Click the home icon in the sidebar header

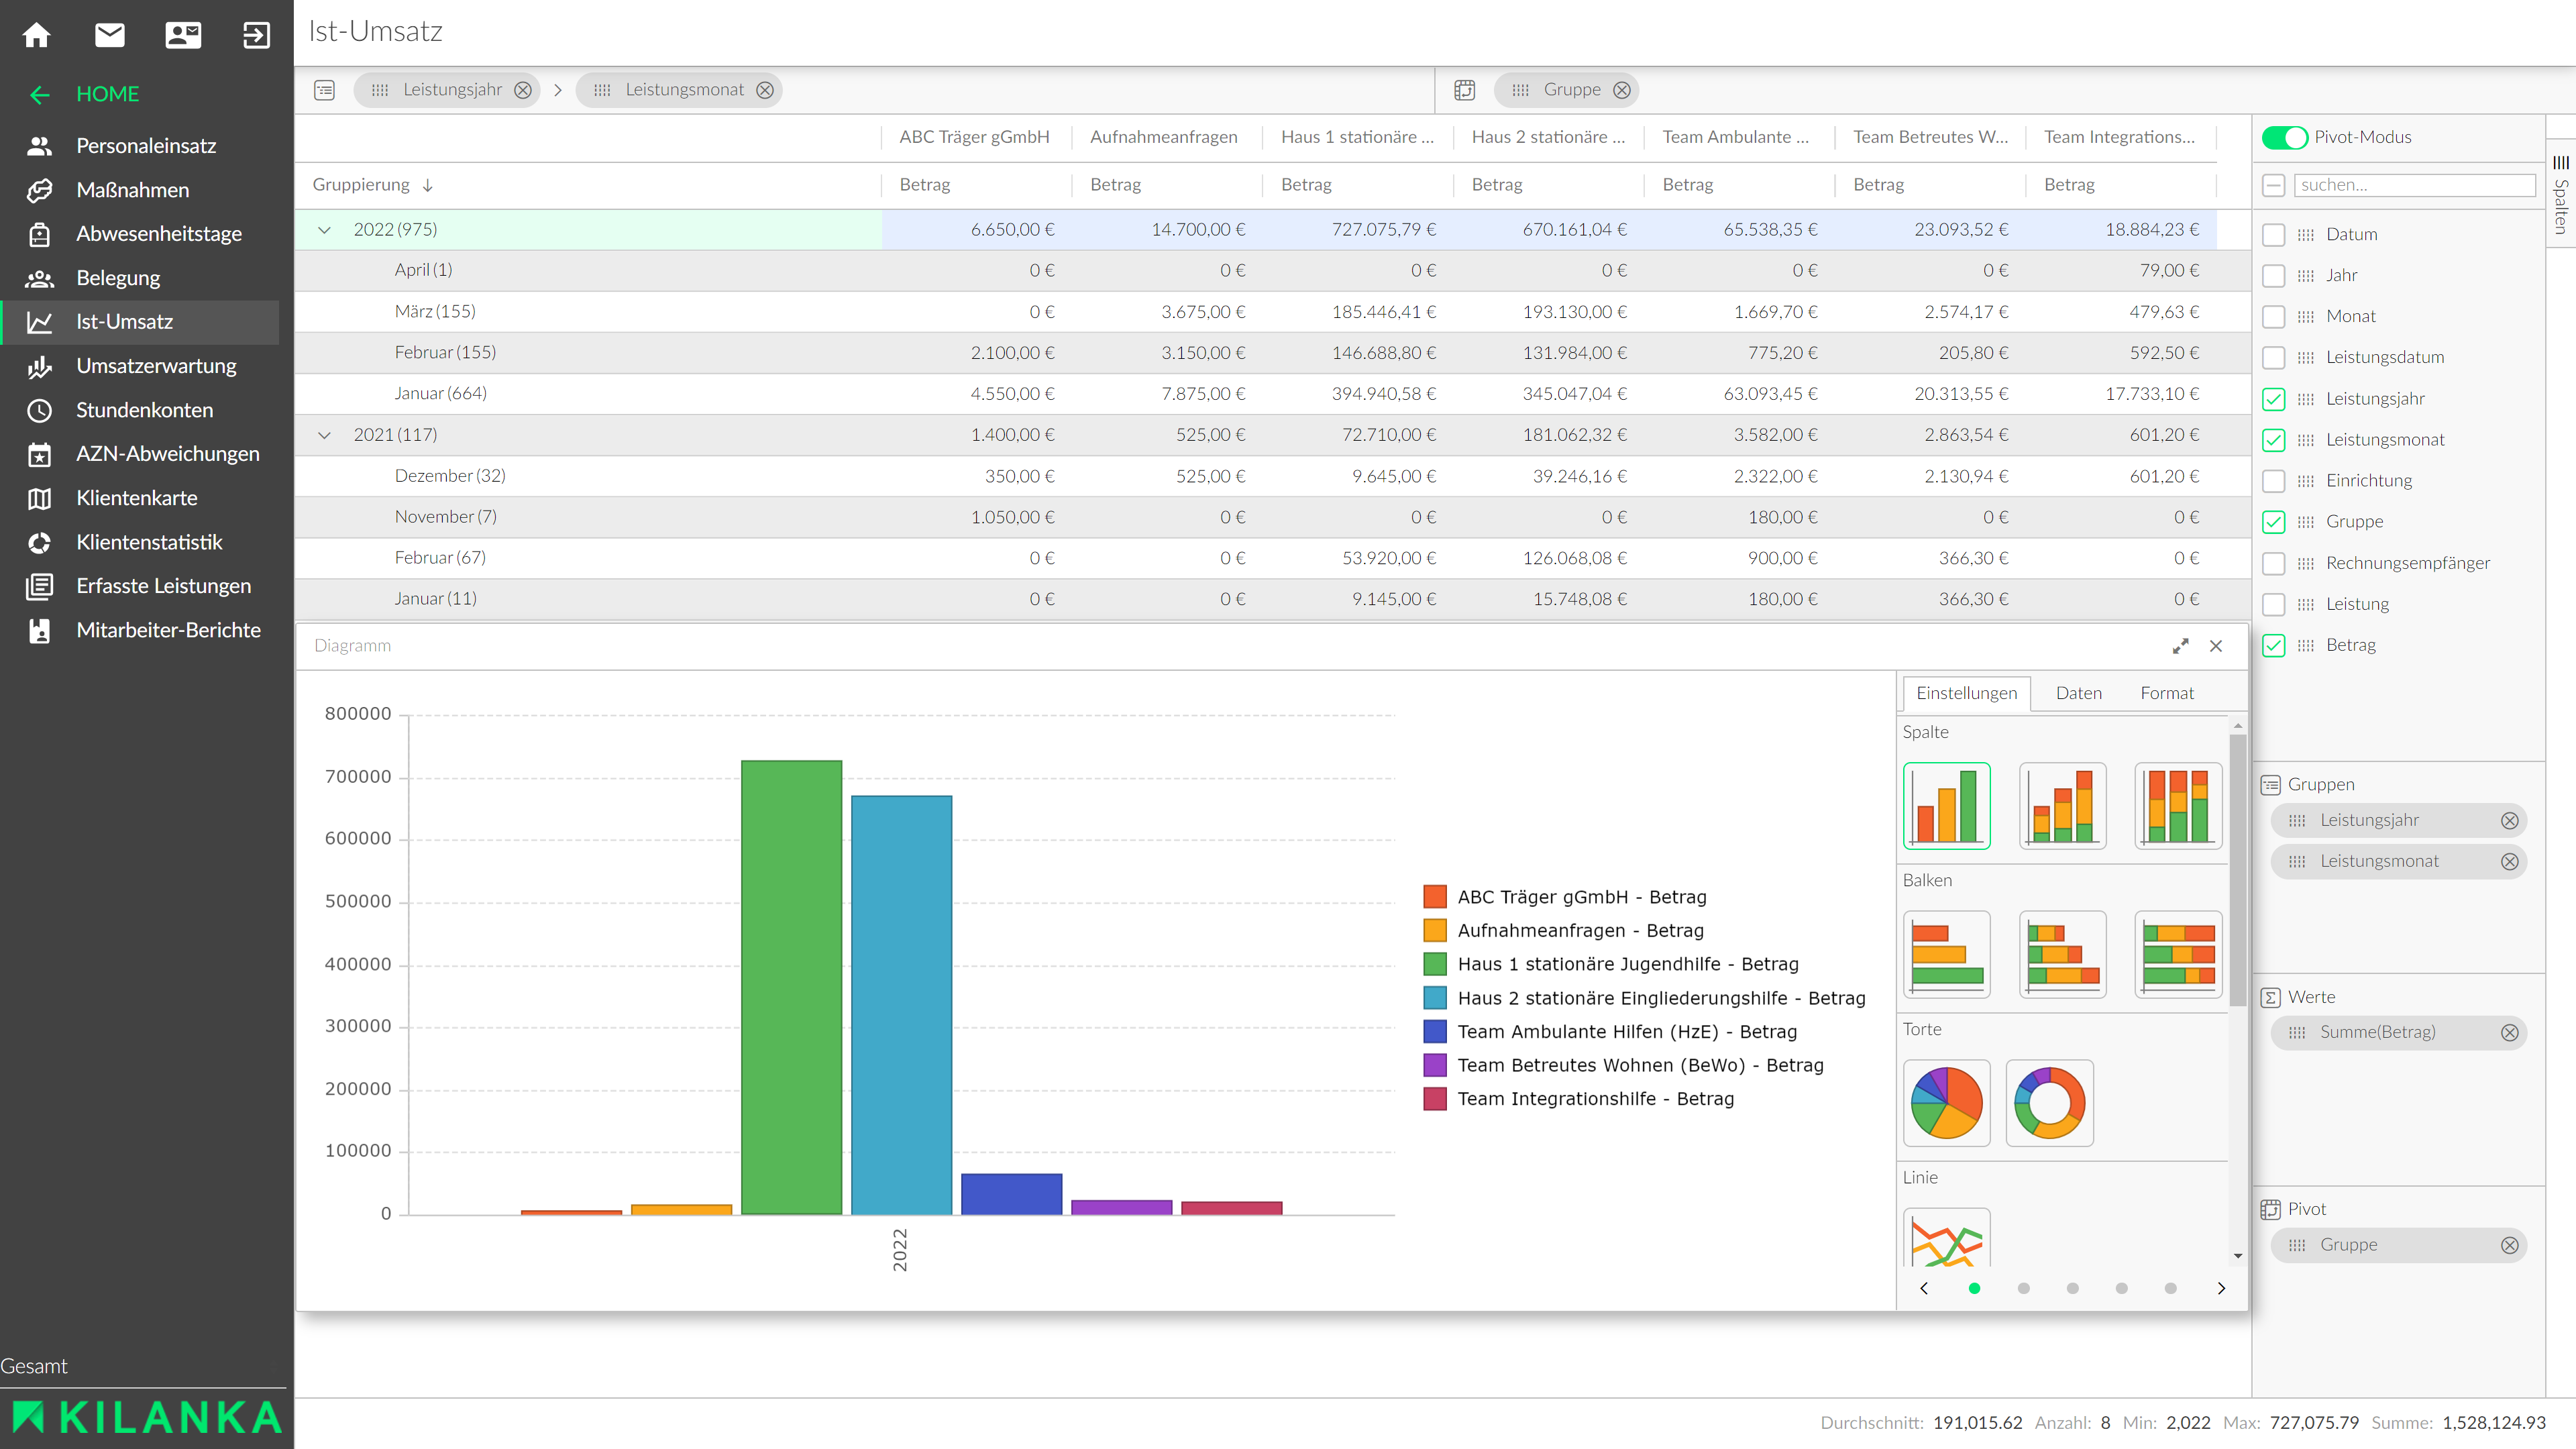(37, 35)
